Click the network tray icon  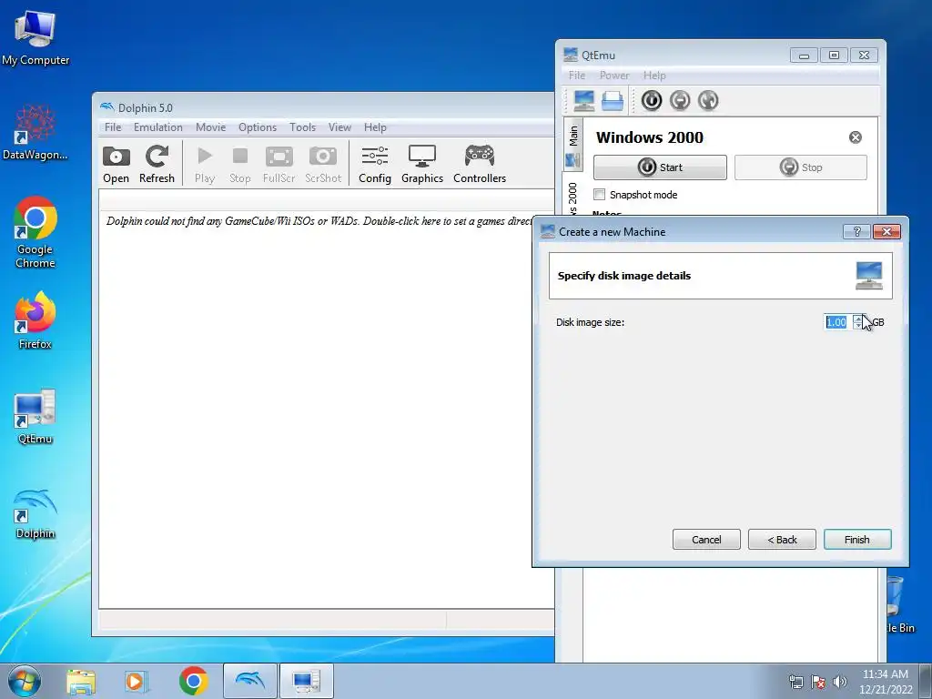coord(795,682)
